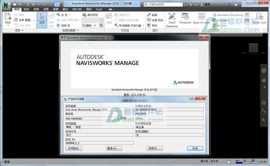This screenshot has height=166, width=270.
Task: Click the 关闭 button in license dialog
Action: tap(195, 148)
